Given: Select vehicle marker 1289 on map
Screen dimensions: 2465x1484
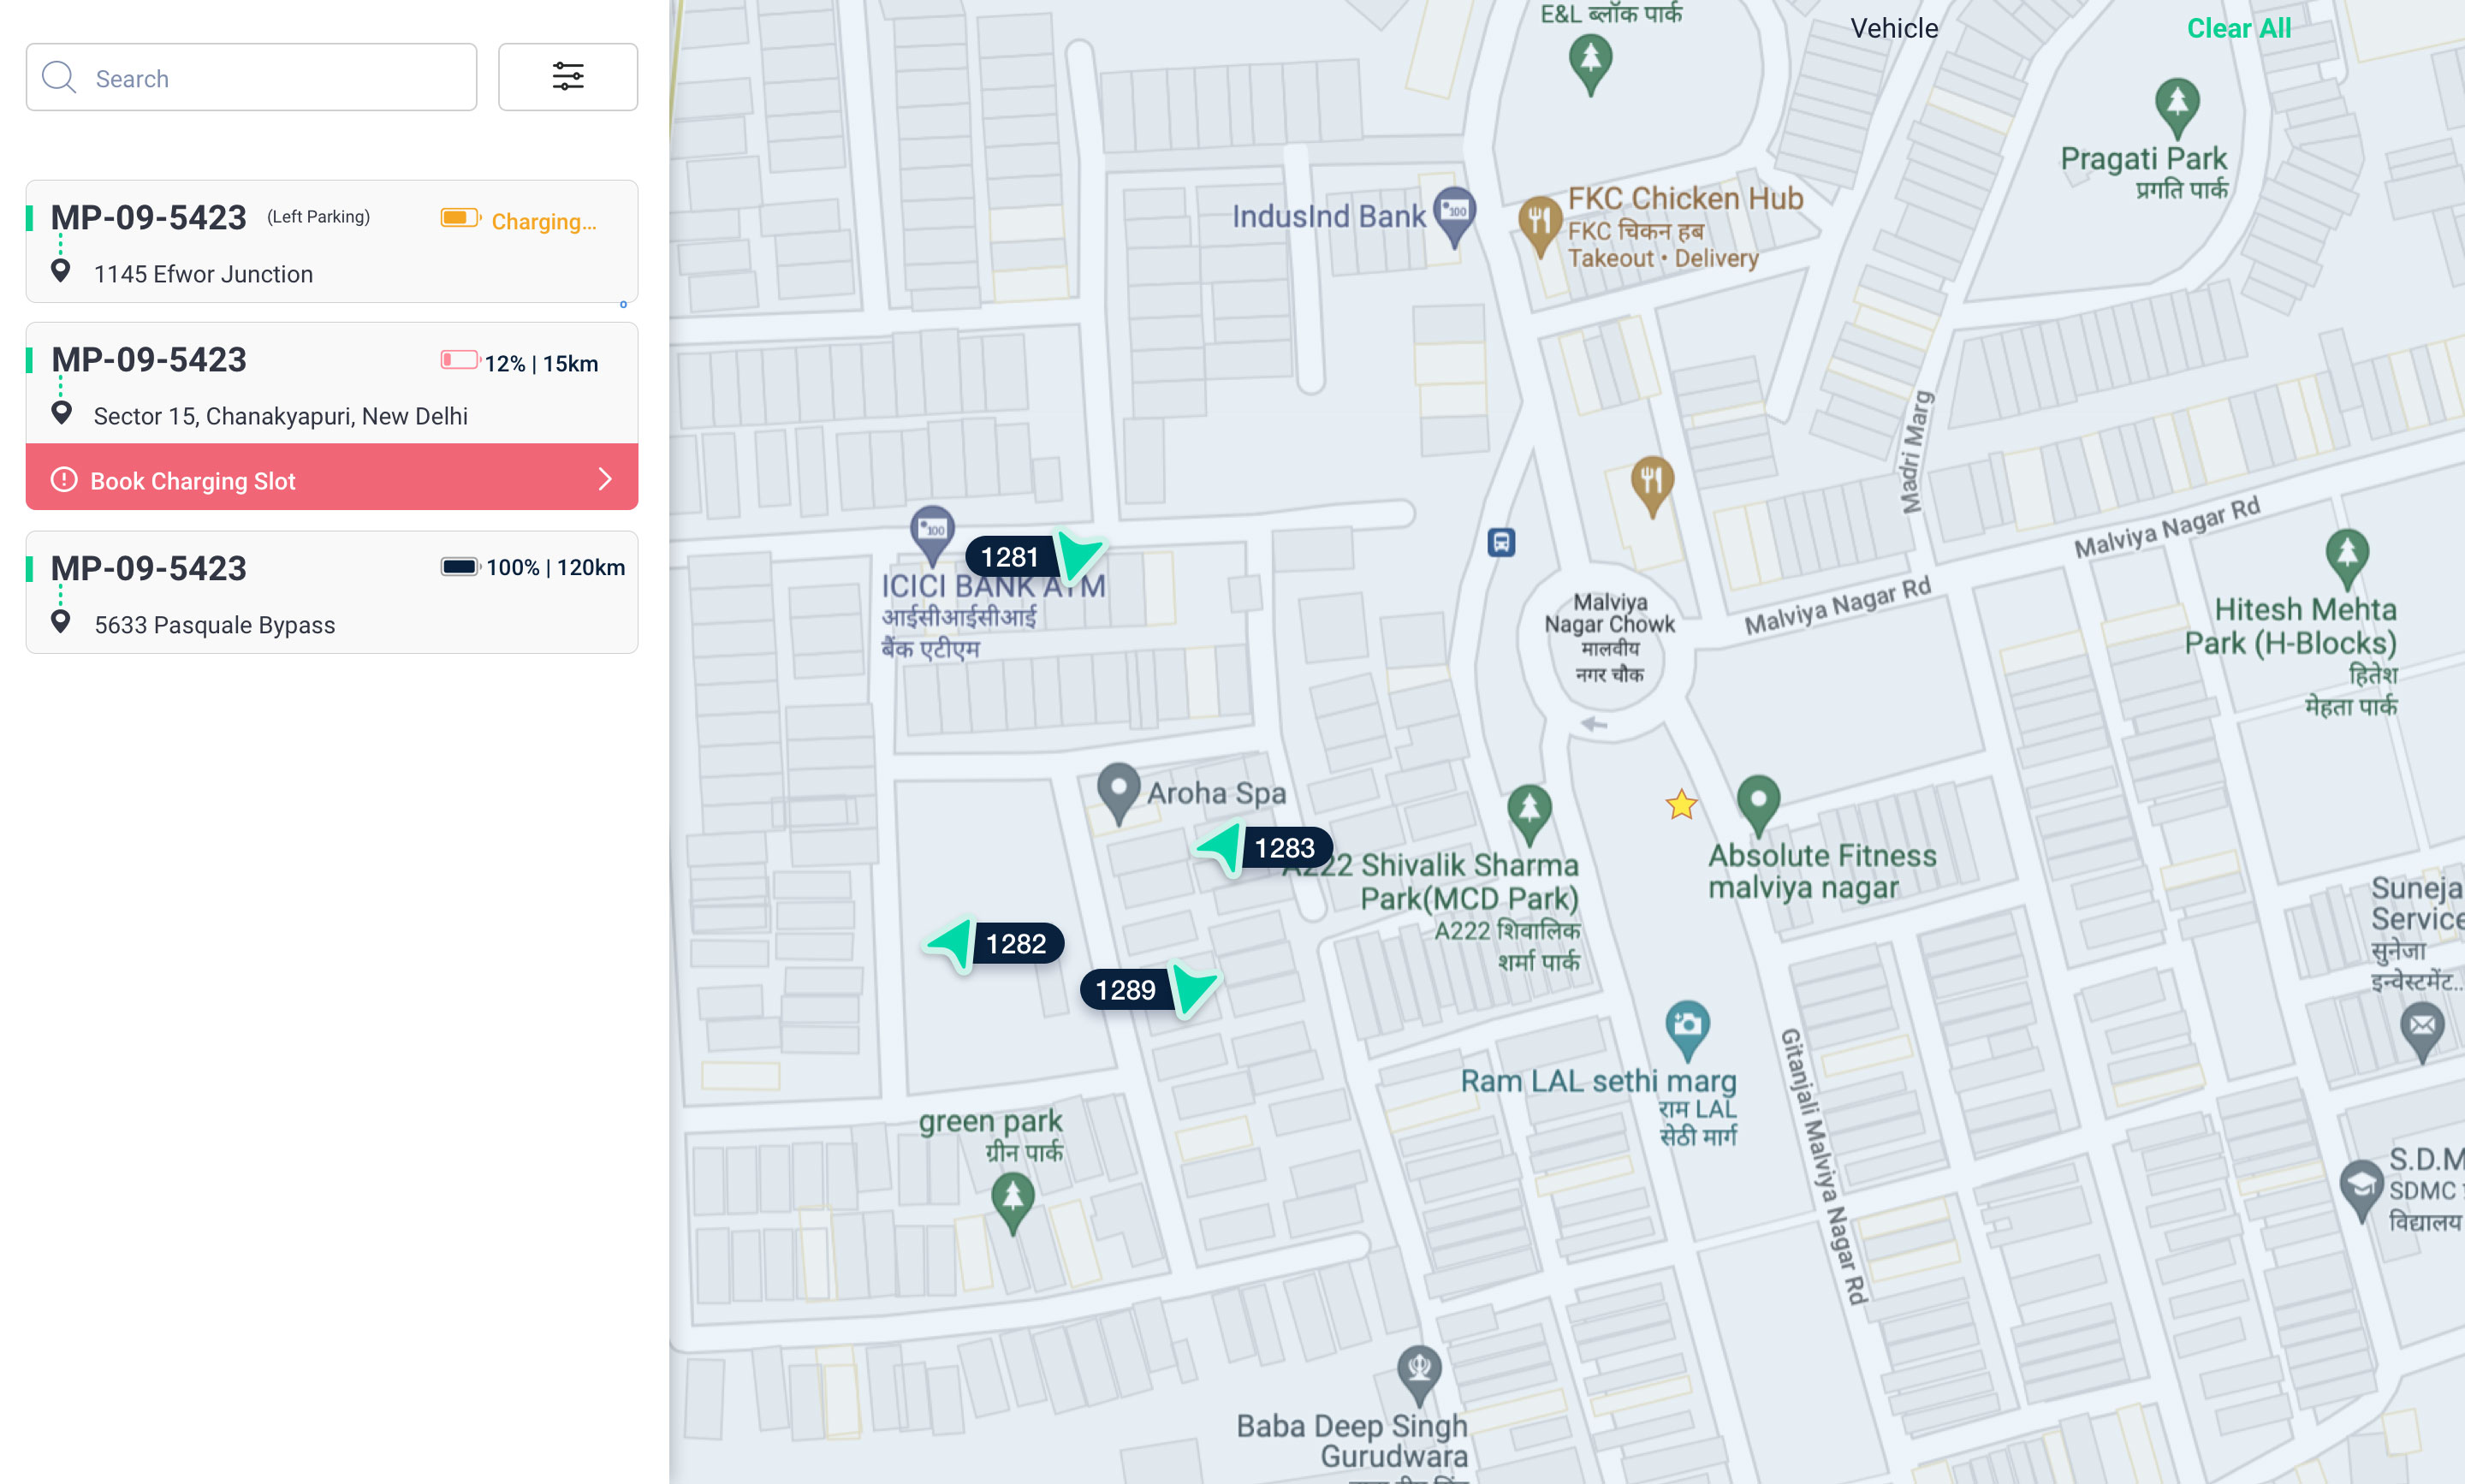Looking at the screenshot, I should (1126, 989).
